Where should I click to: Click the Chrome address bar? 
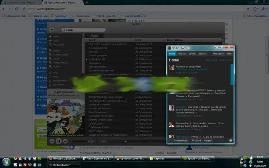point(136,9)
